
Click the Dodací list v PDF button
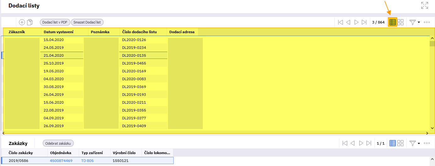(55, 22)
